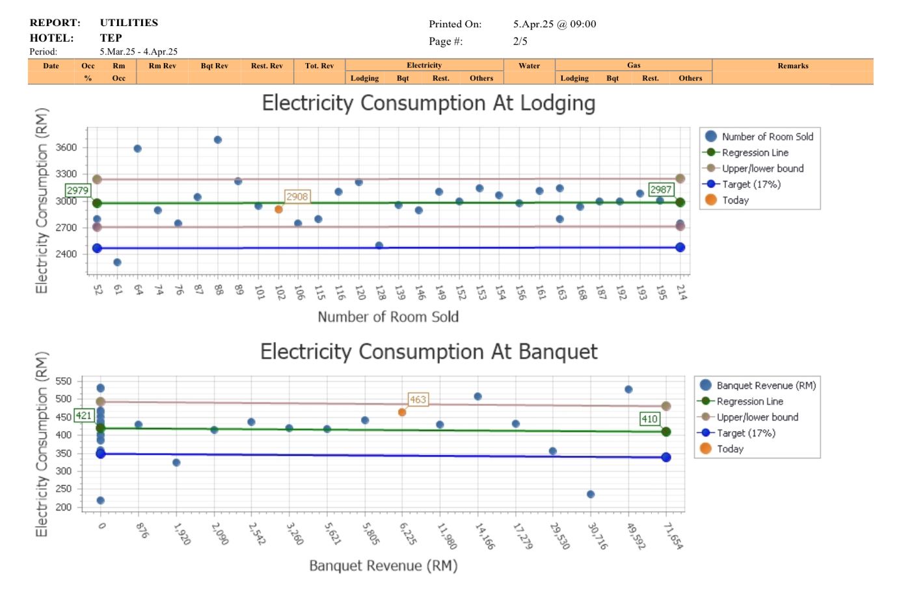
Task: Expand the Electricity column group header
Action: [x=424, y=65]
